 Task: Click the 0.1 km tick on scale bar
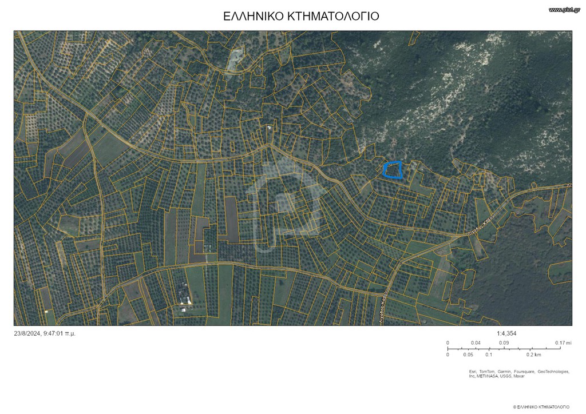click(x=489, y=355)
